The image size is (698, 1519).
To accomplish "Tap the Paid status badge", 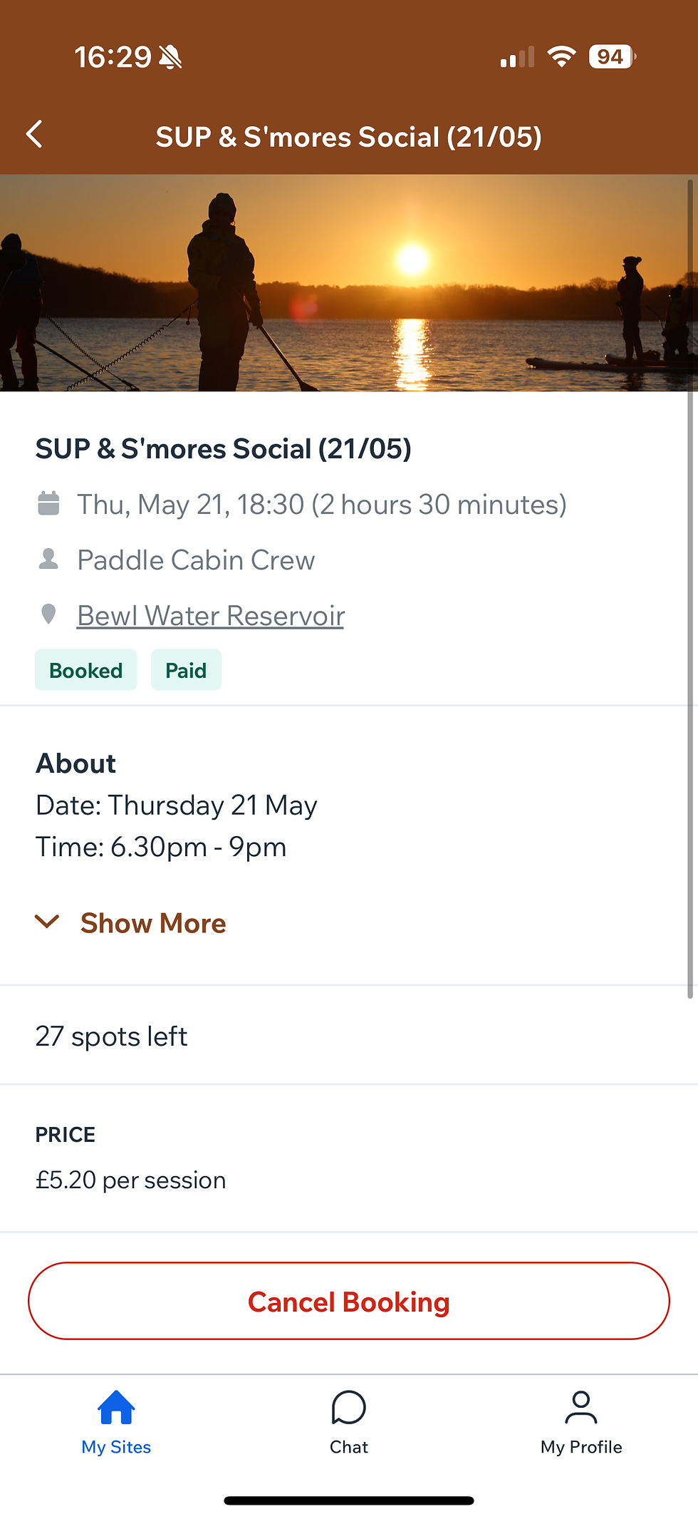I will 186,670.
